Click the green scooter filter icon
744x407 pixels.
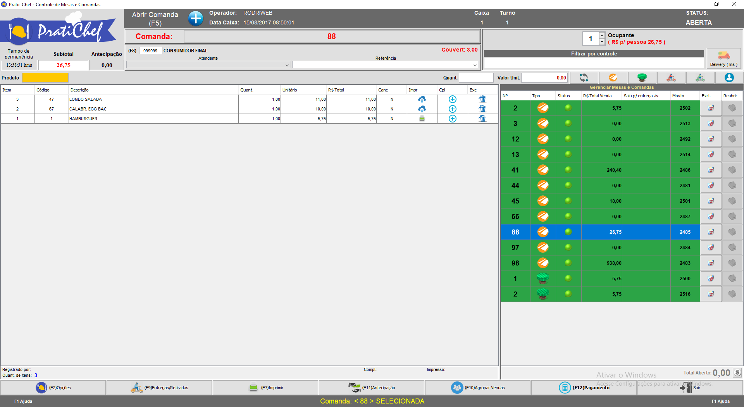click(x=700, y=78)
